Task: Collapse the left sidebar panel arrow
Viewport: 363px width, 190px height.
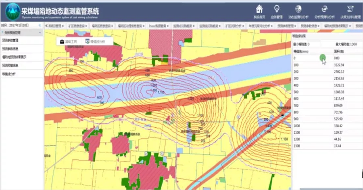Action: click(x=40, y=25)
